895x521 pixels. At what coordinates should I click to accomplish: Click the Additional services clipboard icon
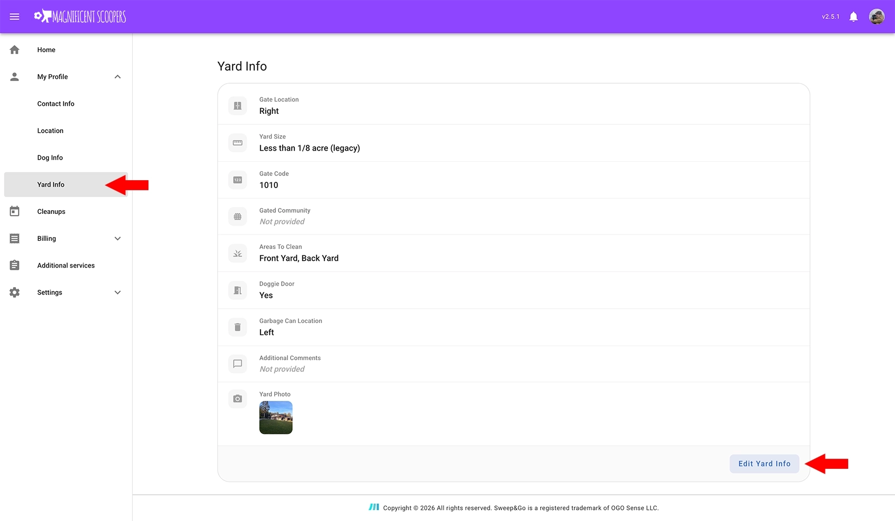(15, 266)
